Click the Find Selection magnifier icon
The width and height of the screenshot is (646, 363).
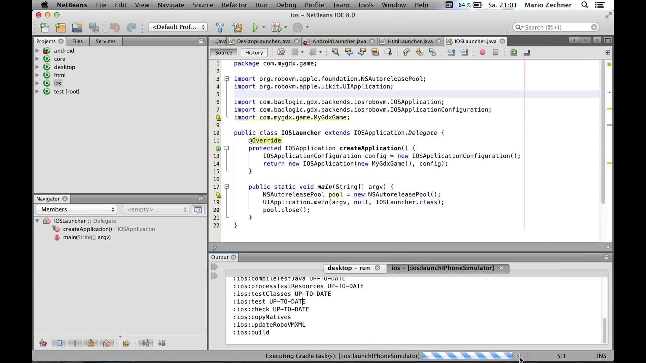[335, 52]
